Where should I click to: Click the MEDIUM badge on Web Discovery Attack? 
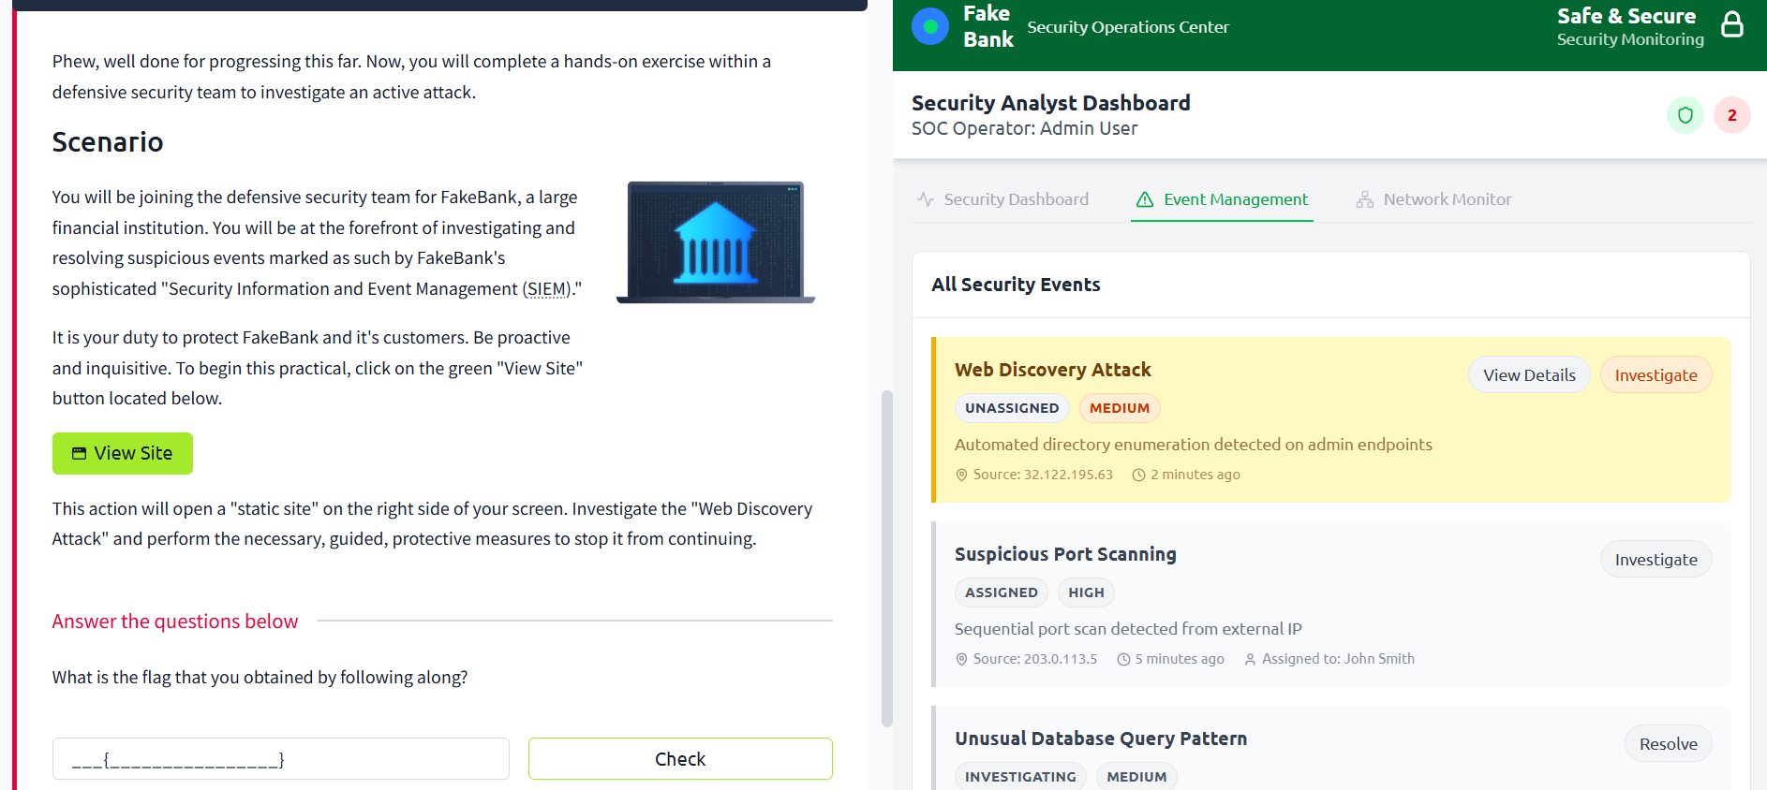pyautogui.click(x=1120, y=408)
